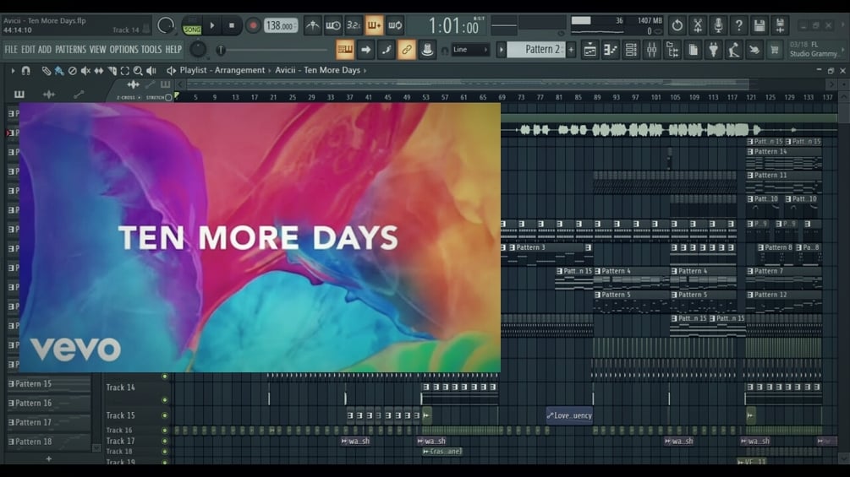Click the Record button
850x477 pixels.
253,25
